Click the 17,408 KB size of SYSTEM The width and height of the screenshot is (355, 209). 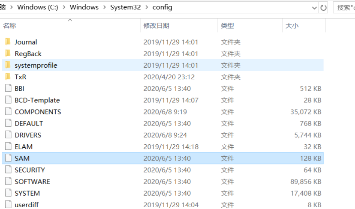(306, 193)
